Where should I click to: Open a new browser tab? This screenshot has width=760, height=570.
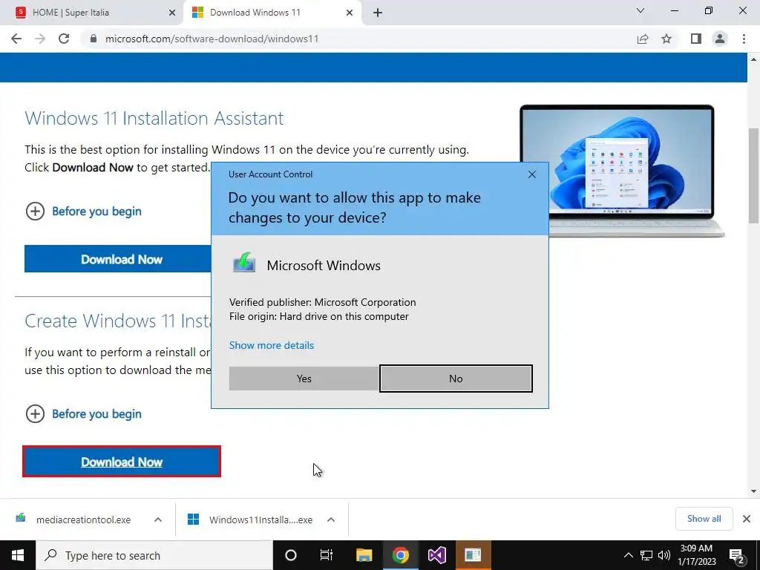point(378,13)
